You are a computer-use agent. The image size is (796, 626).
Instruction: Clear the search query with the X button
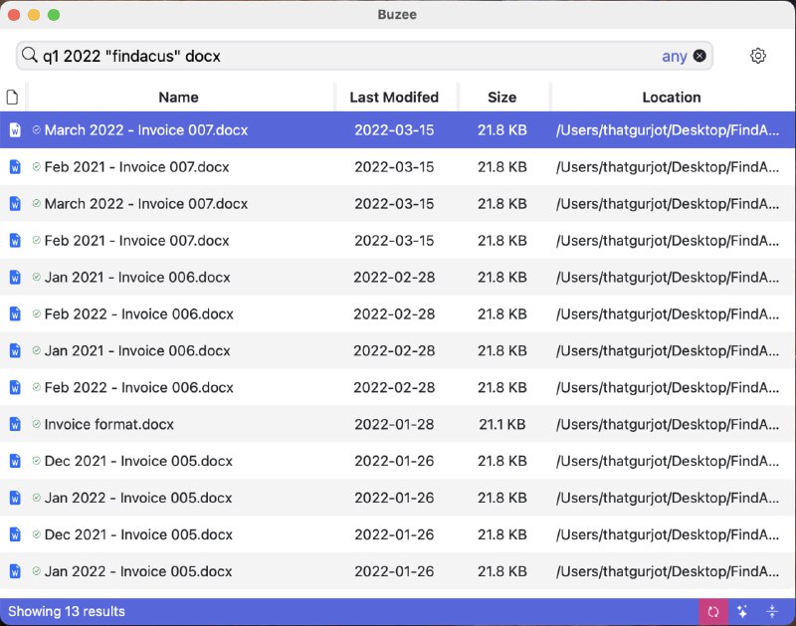[x=699, y=57]
